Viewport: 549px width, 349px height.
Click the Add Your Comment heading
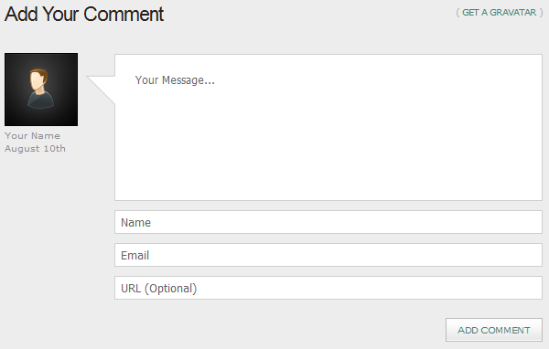coord(84,15)
